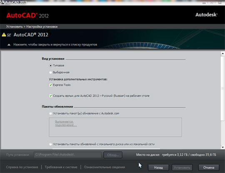Open the Справка по установке link

tap(22, 167)
